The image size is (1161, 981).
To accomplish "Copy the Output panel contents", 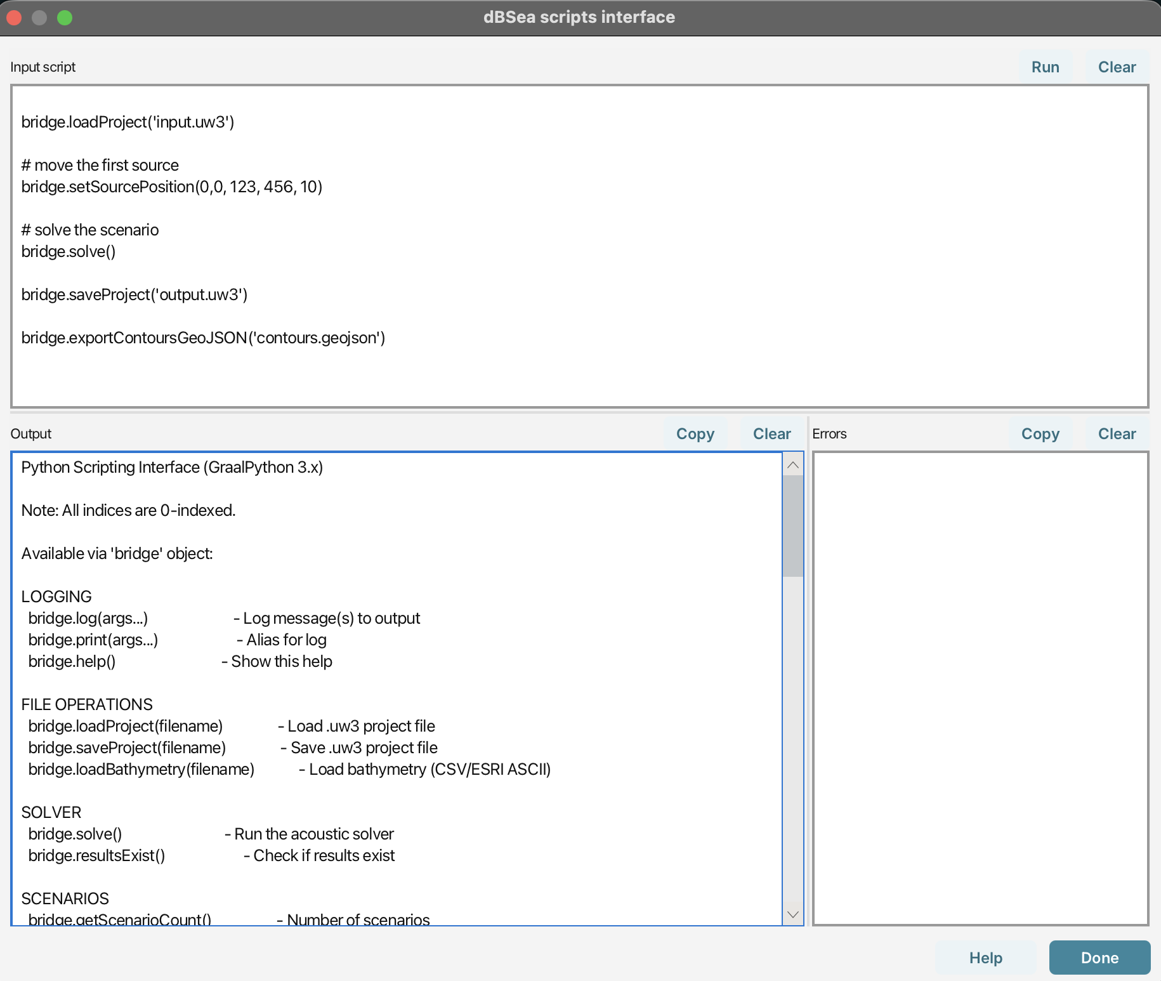I will [695, 433].
